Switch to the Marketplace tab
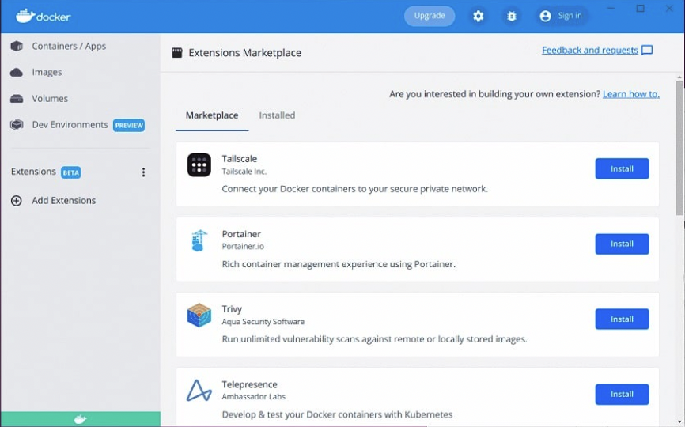685x427 pixels. [x=212, y=115]
